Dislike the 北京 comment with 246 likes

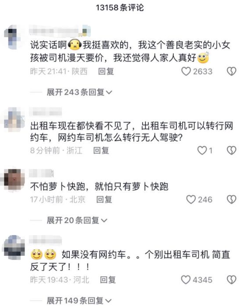232,200
